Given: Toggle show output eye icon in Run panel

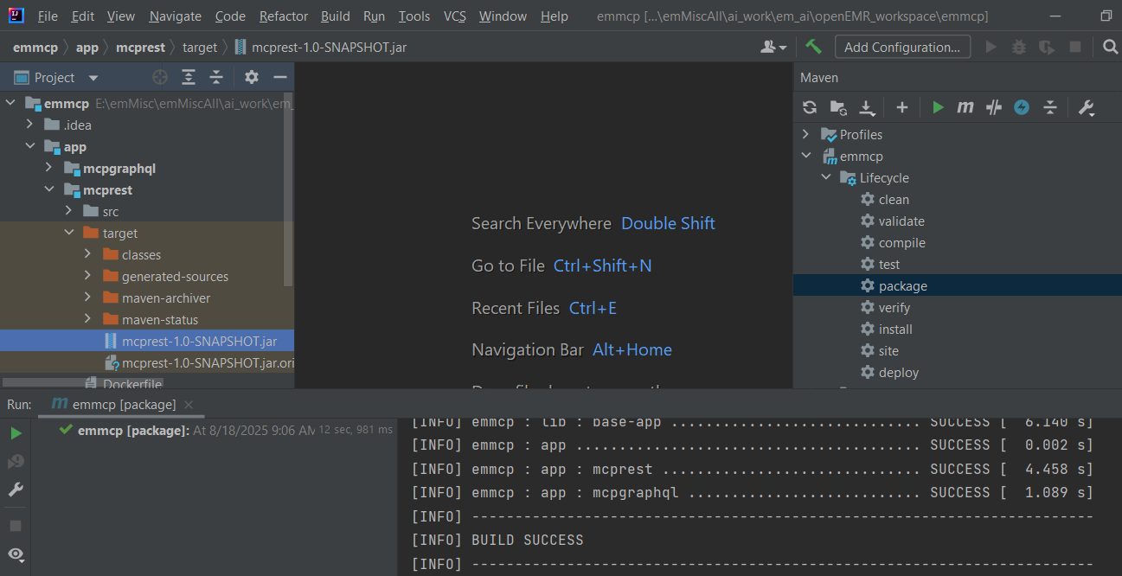Looking at the screenshot, I should [16, 554].
